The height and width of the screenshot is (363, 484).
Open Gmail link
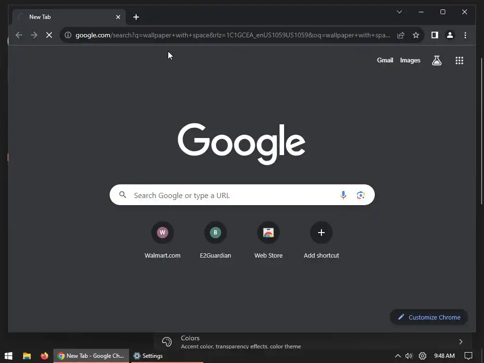(385, 60)
